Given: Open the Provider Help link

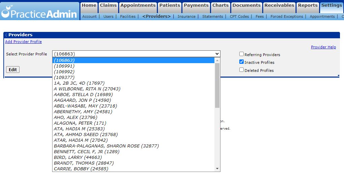Looking at the screenshot, I should [323, 47].
